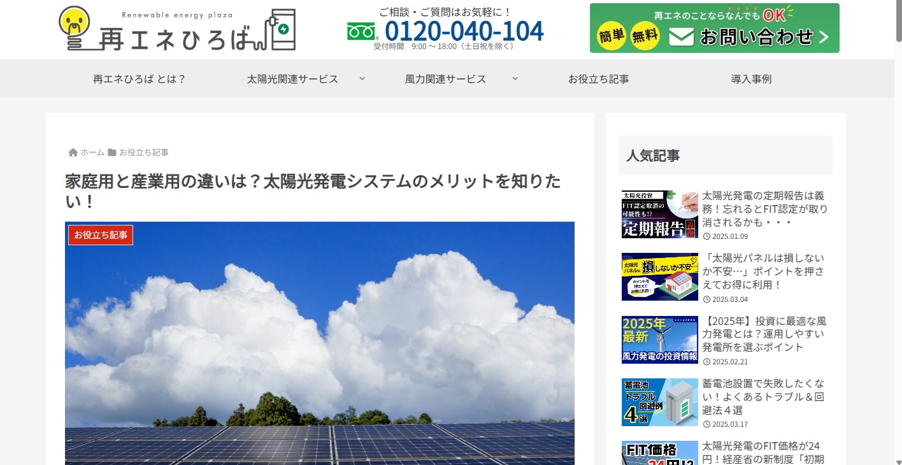This screenshot has height=465, width=902.
Task: Click the clock icon beside 2025.03.04
Action: click(x=706, y=299)
